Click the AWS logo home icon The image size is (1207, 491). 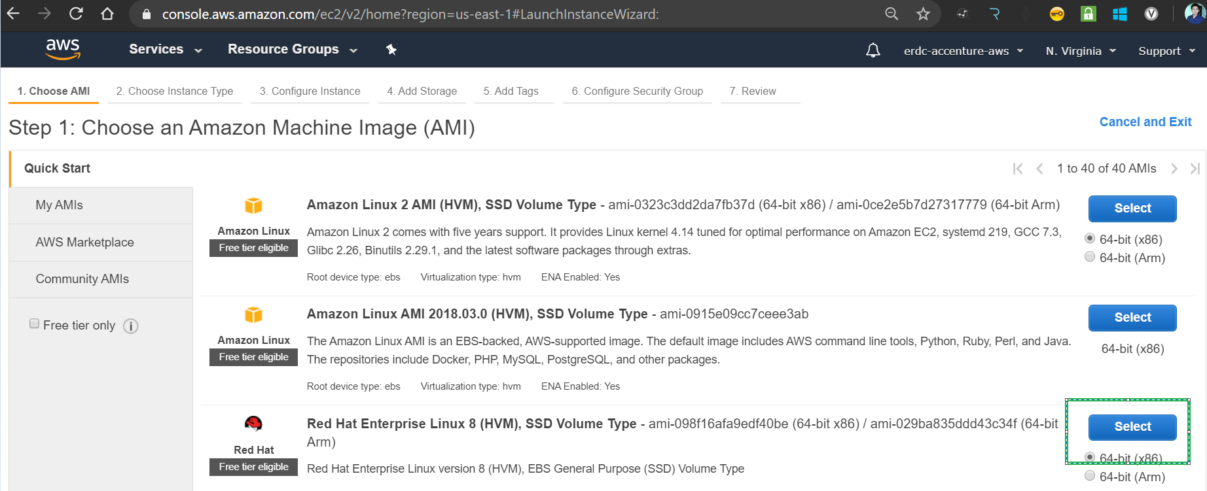[63, 49]
